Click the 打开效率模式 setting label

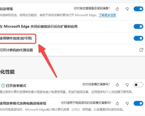pos(16,86)
